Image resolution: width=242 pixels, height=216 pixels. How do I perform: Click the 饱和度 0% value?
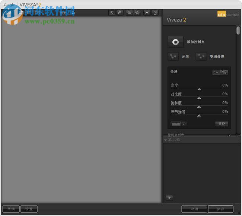click(x=225, y=103)
